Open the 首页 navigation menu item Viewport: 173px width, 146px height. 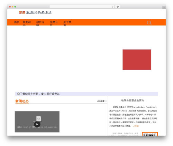tap(17, 22)
